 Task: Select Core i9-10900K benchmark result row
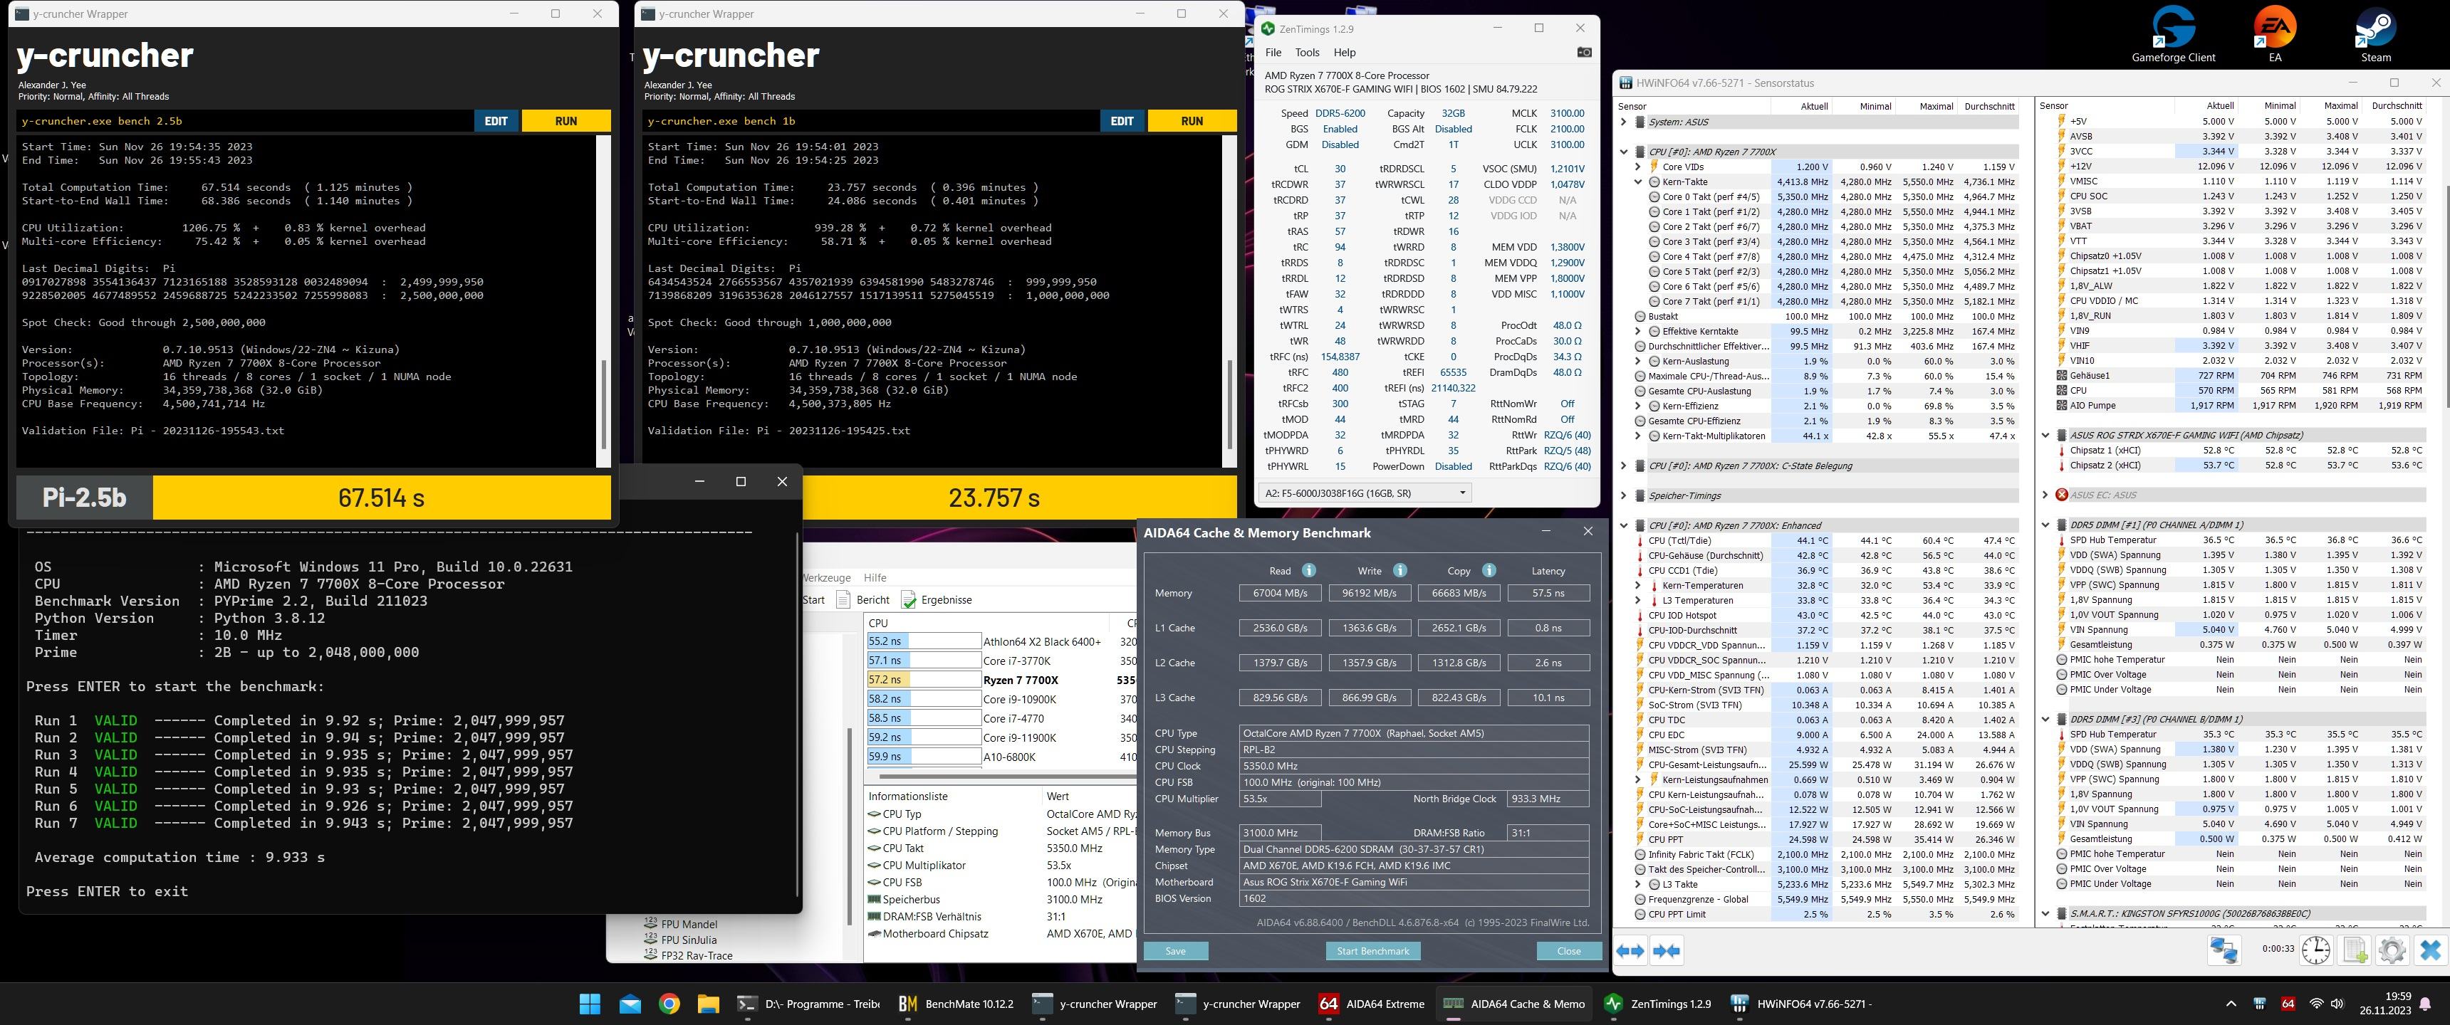coord(1001,699)
